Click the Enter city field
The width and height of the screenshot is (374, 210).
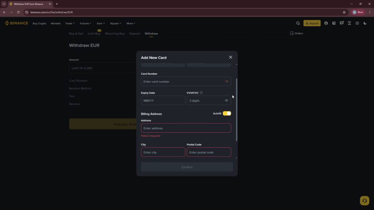coord(163,152)
